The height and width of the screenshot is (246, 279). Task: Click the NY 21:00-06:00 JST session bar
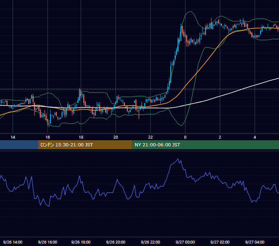click(206, 145)
